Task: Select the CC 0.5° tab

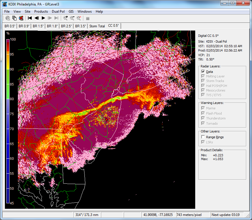Action: tap(114, 26)
